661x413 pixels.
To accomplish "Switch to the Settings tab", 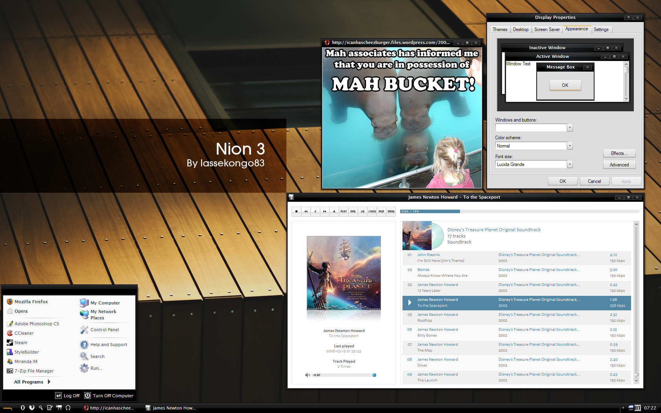I will 601,29.
